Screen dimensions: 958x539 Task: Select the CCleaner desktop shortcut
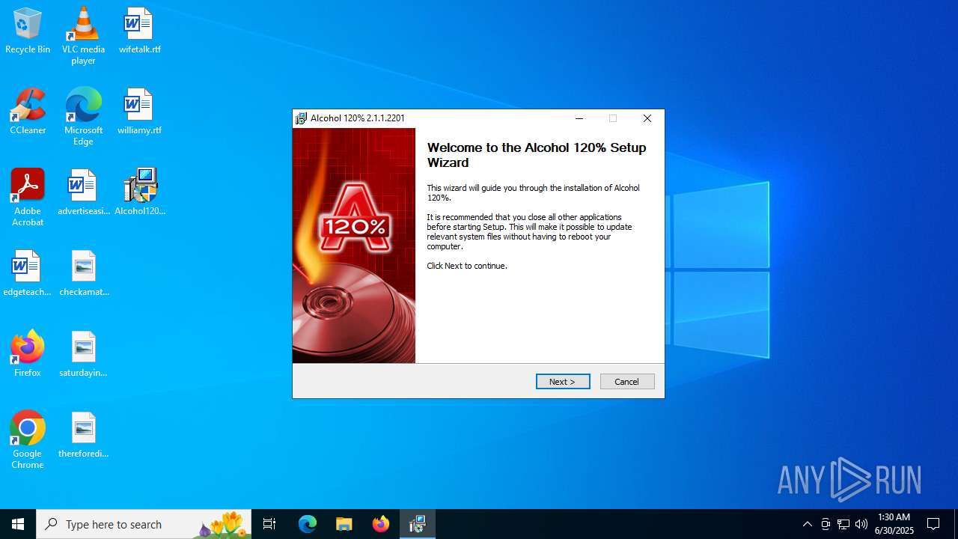(28, 112)
